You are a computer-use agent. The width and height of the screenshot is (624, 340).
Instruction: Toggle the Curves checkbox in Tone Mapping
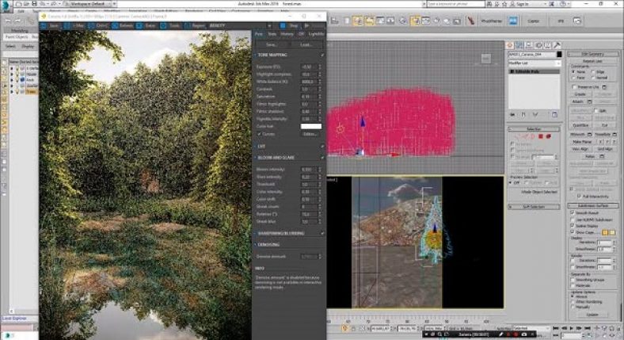pos(259,134)
